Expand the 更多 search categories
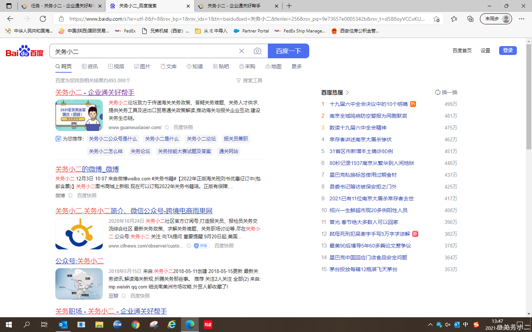This screenshot has height=332, width=532. click(297, 66)
